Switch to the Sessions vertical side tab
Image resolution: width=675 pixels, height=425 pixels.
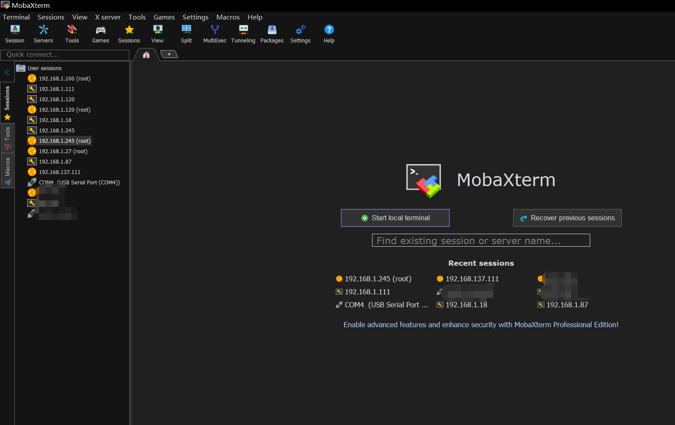[7, 103]
